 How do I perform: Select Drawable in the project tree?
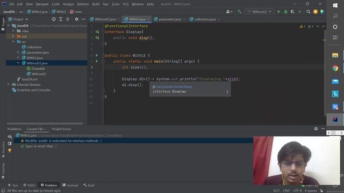pos(38,69)
